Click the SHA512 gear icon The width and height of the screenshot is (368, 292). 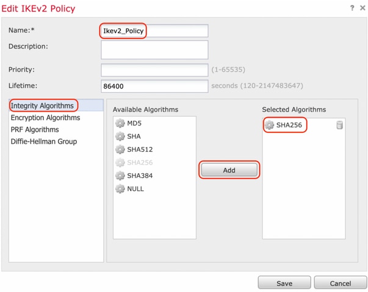click(120, 149)
